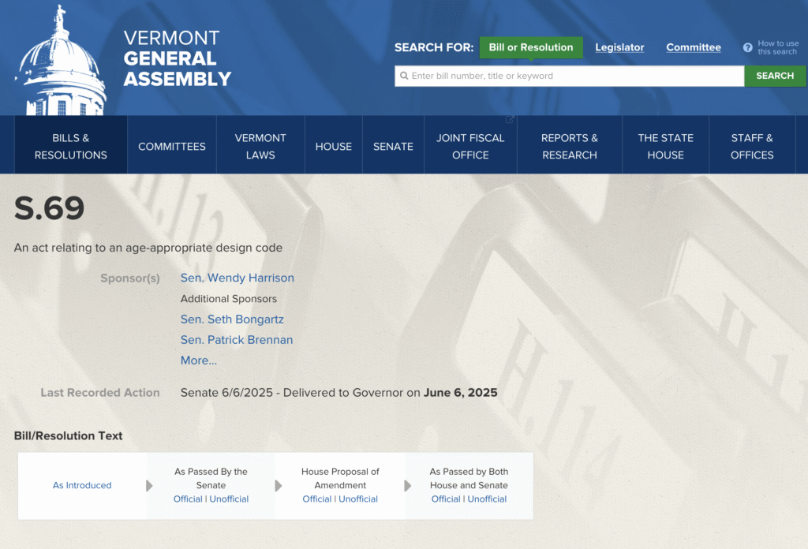Image resolution: width=808 pixels, height=549 pixels.
Task: Click the magnifier icon in search box
Action: 404,76
